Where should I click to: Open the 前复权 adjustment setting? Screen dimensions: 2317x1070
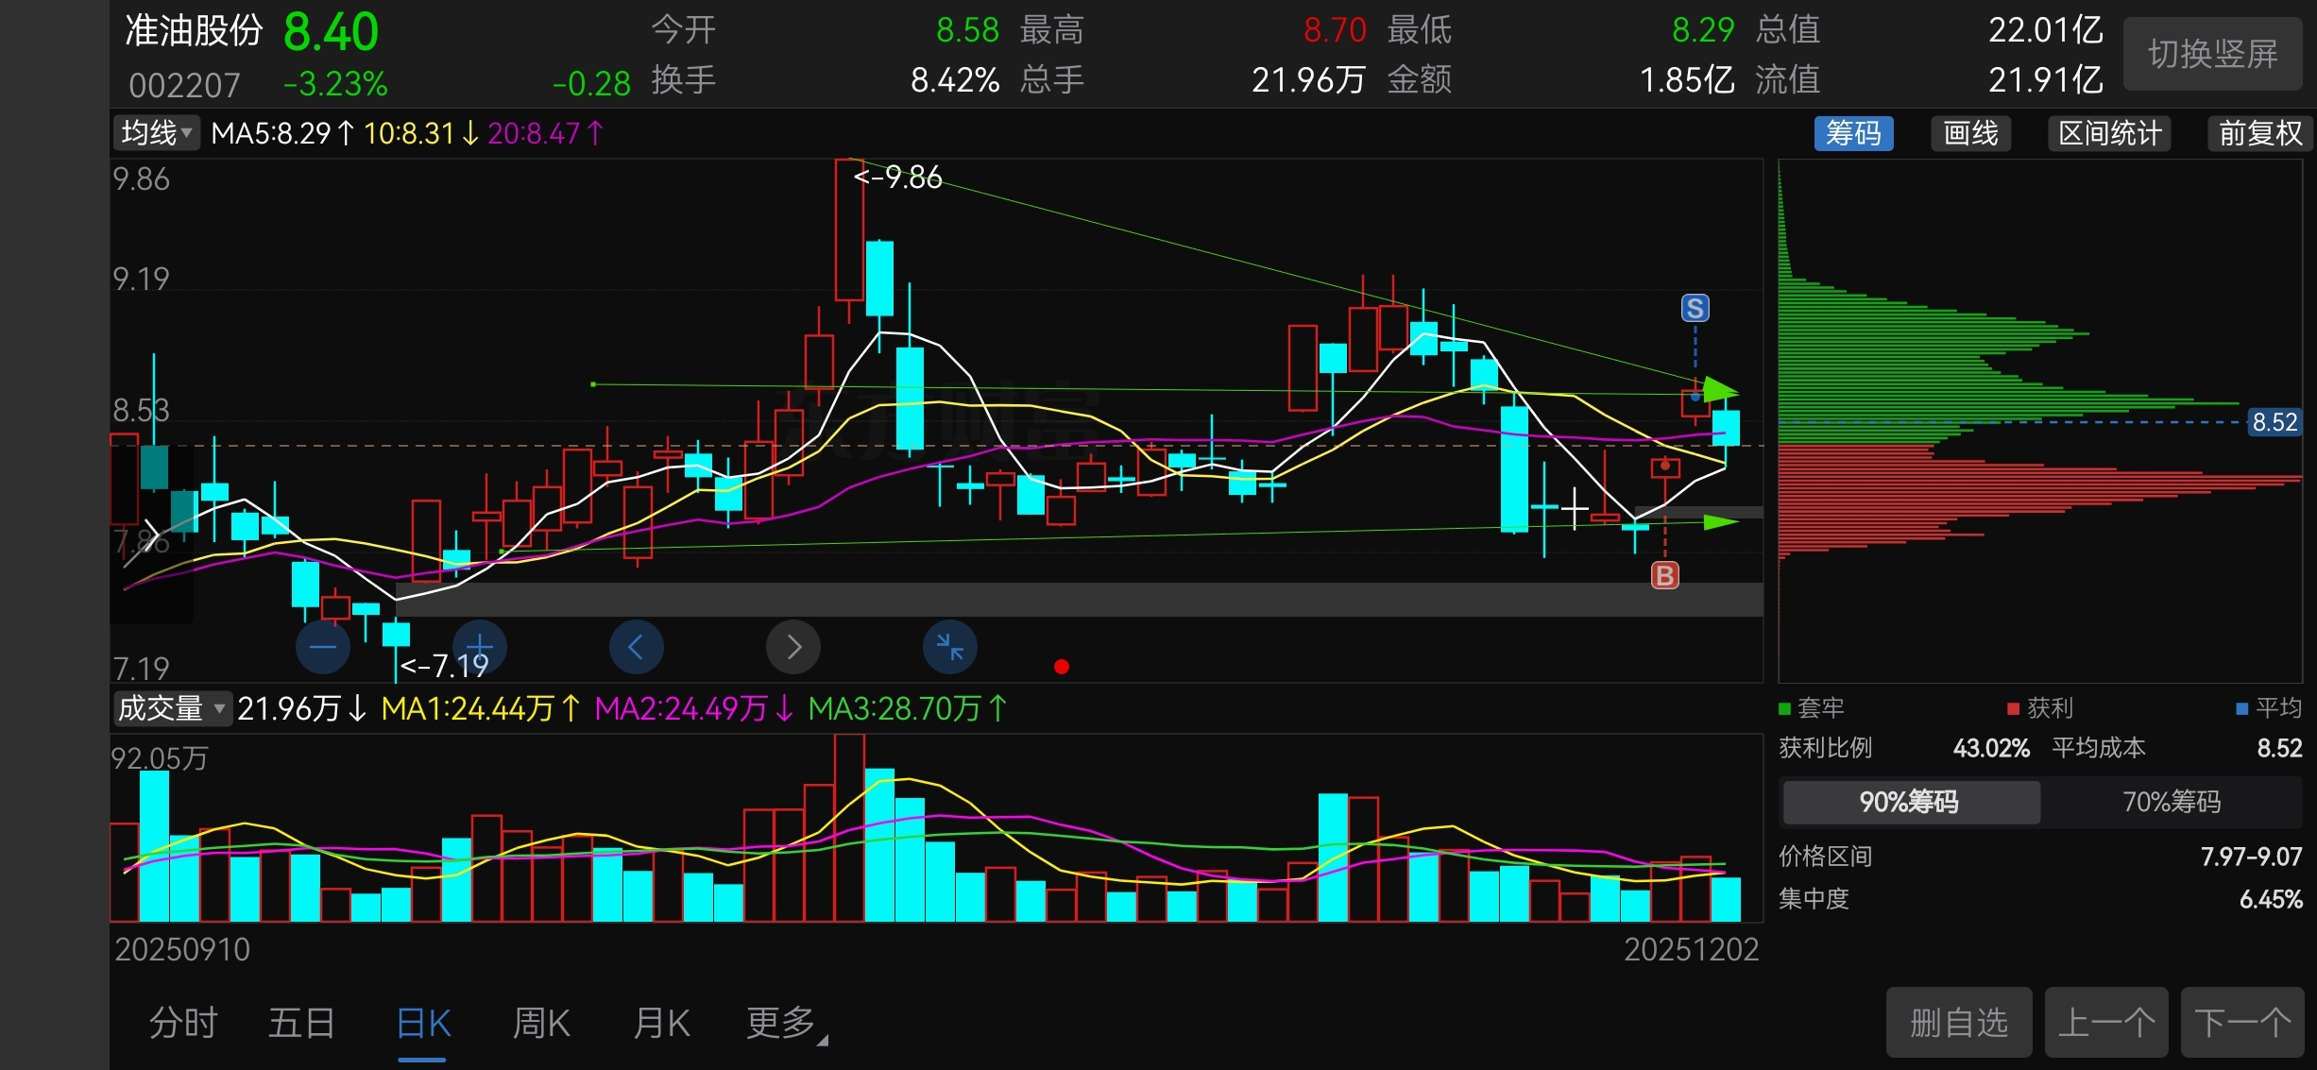(x=2259, y=133)
